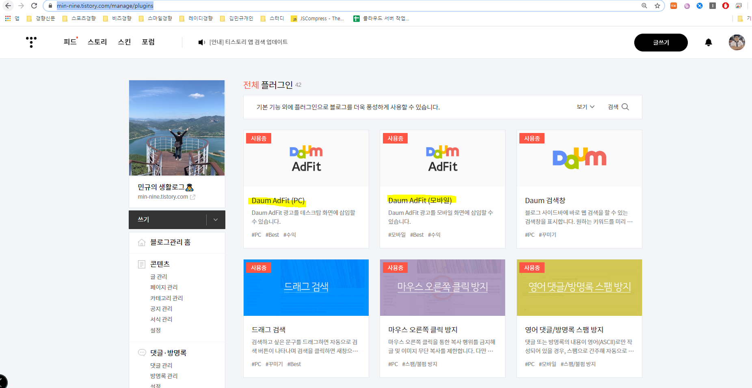The image size is (752, 388).
Task: Open the 드래그 검색 plugin title
Action: click(268, 330)
